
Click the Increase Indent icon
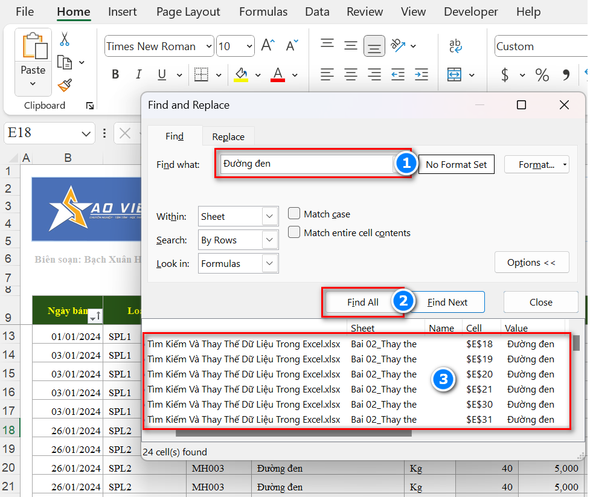422,75
